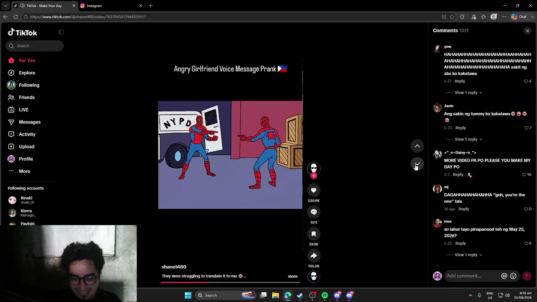Viewport: 537px width, 302px height.
Task: Go to next video with down arrow
Action: [417, 164]
